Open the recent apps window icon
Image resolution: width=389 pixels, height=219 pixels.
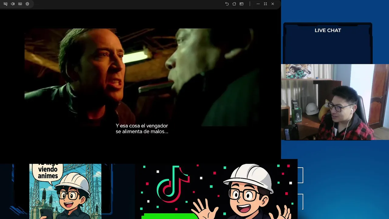click(241, 4)
